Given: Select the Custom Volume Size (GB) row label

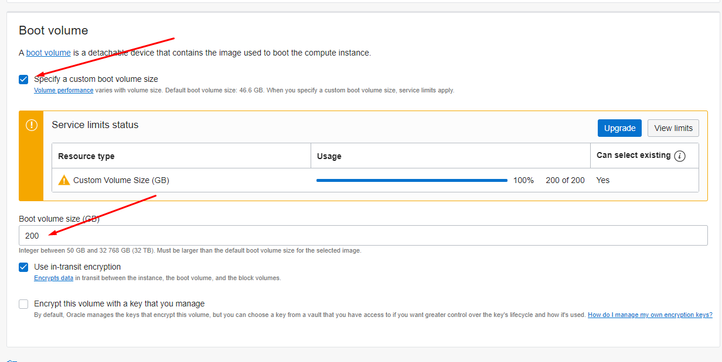Looking at the screenshot, I should [x=121, y=180].
